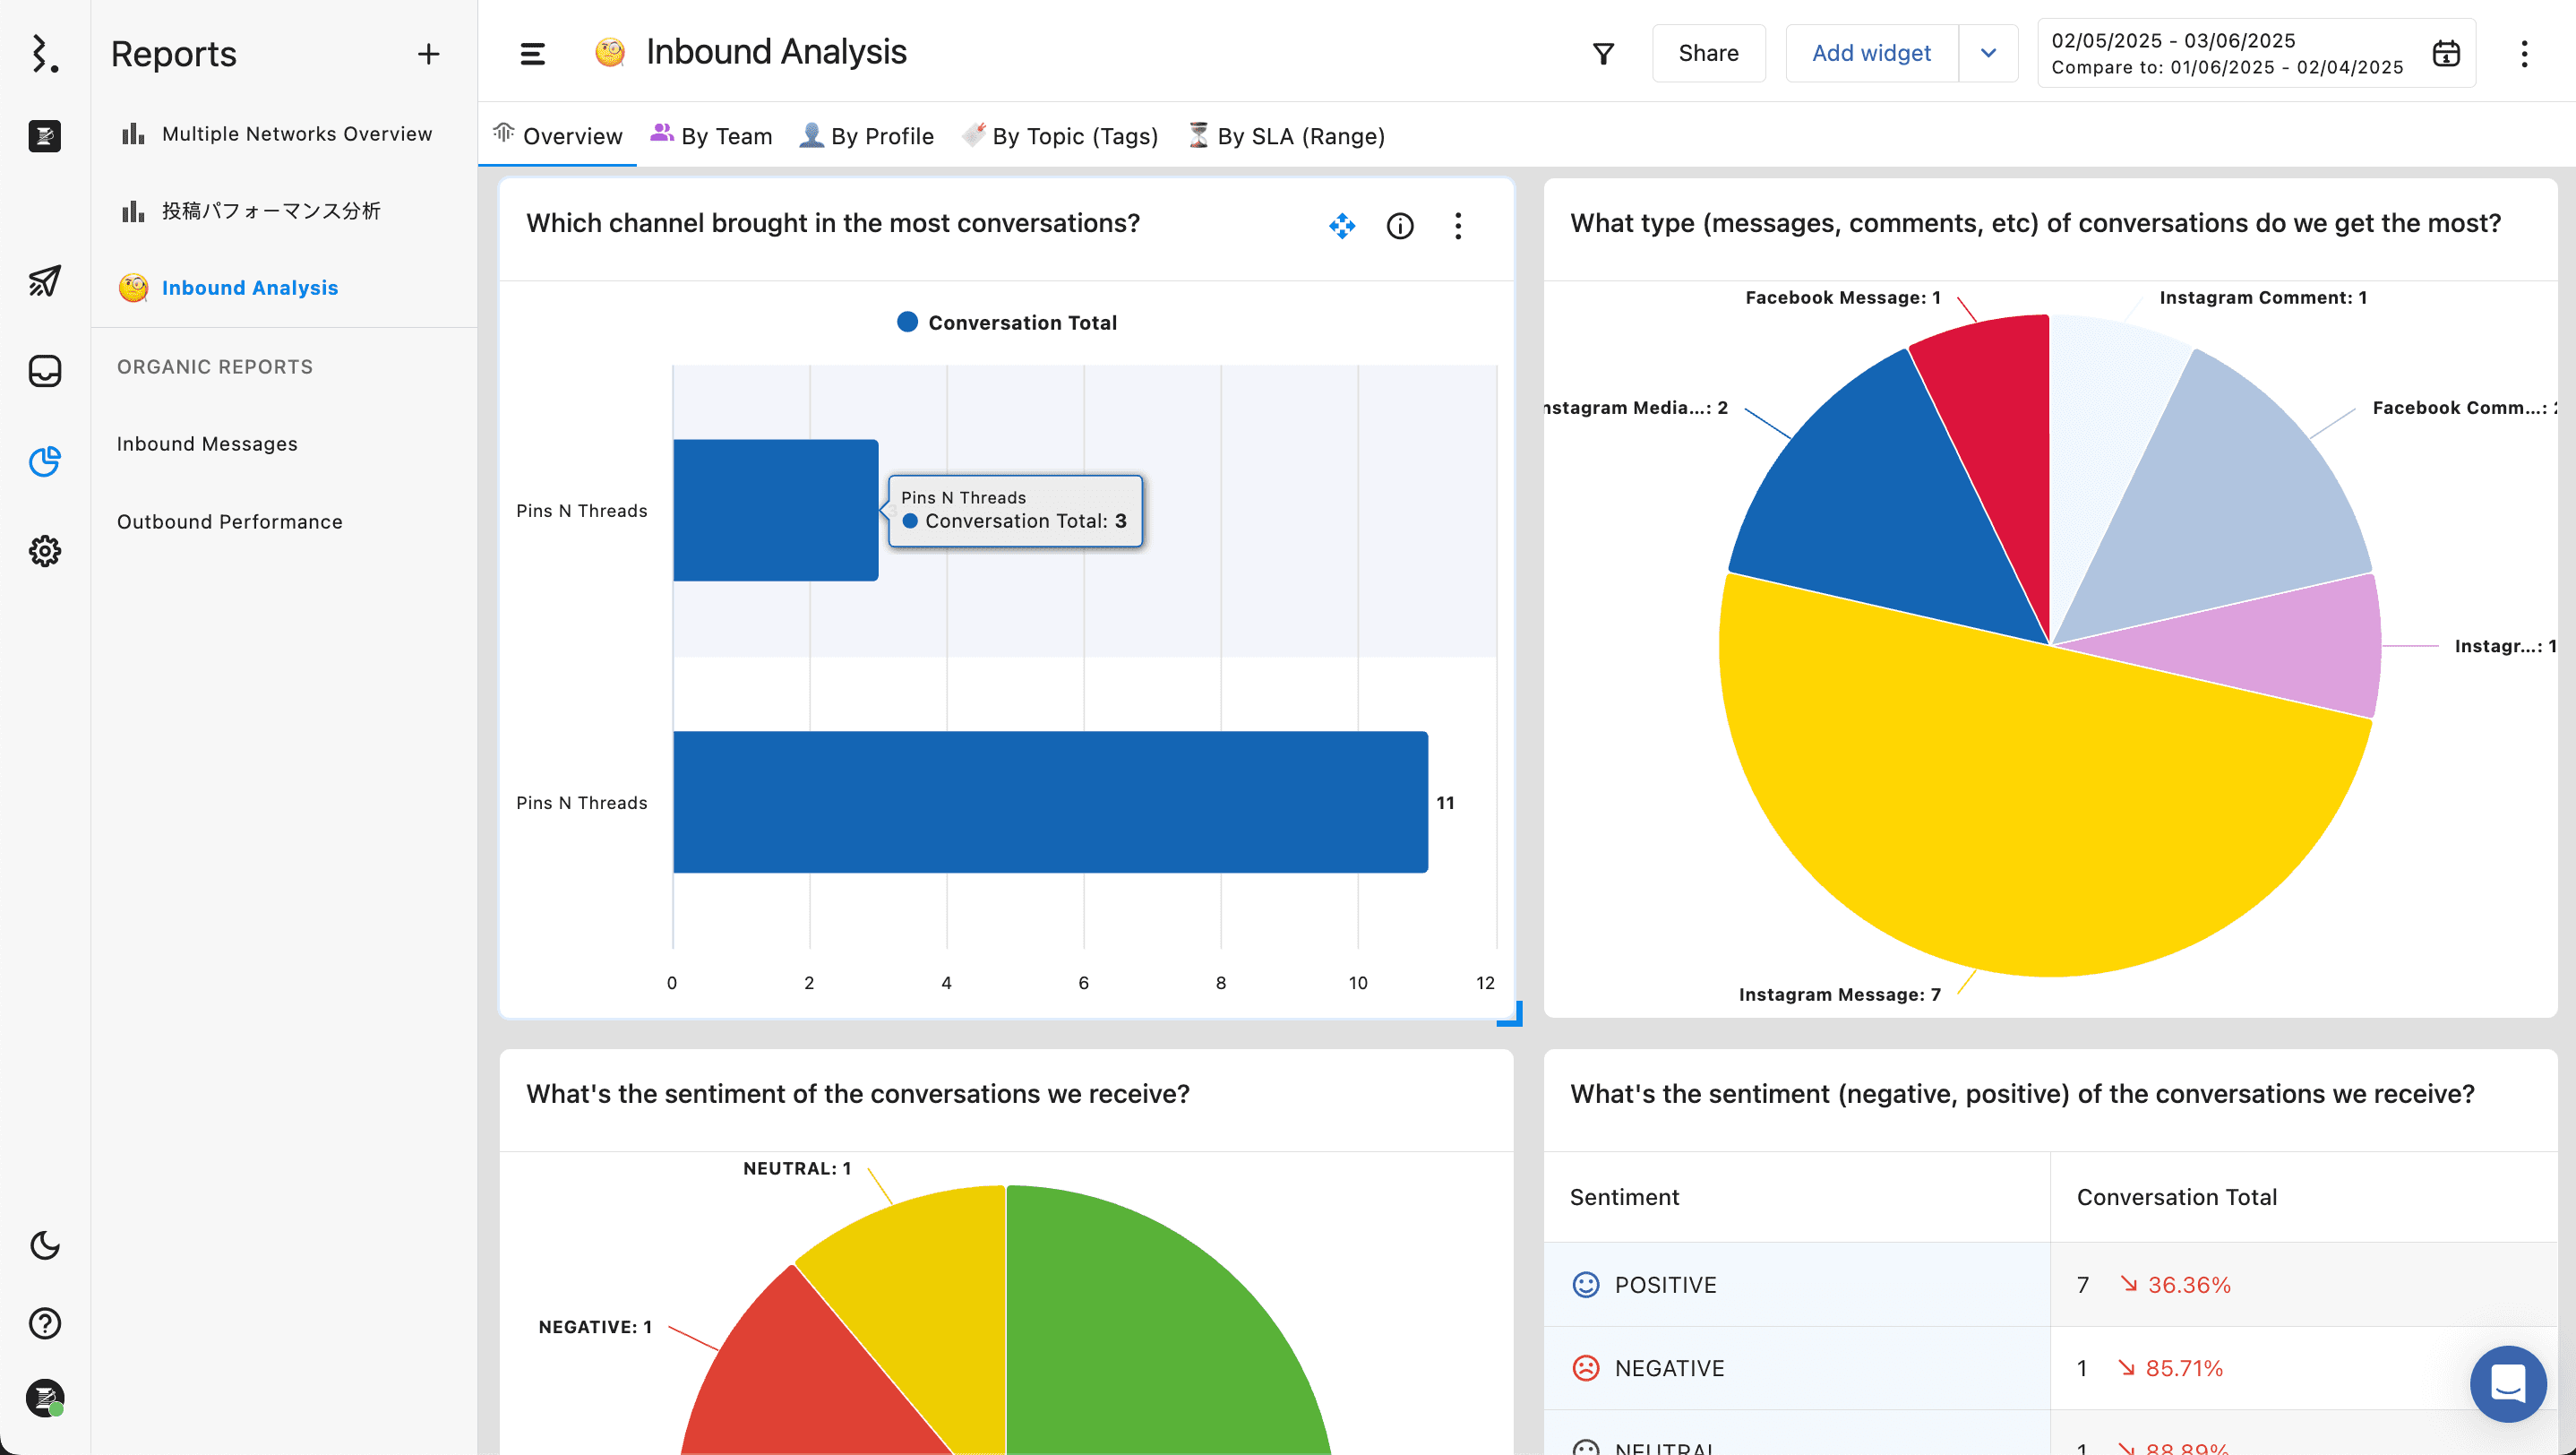This screenshot has height=1455, width=2576.
Task: Enable dark mode with the moon icon
Action: 44,1246
